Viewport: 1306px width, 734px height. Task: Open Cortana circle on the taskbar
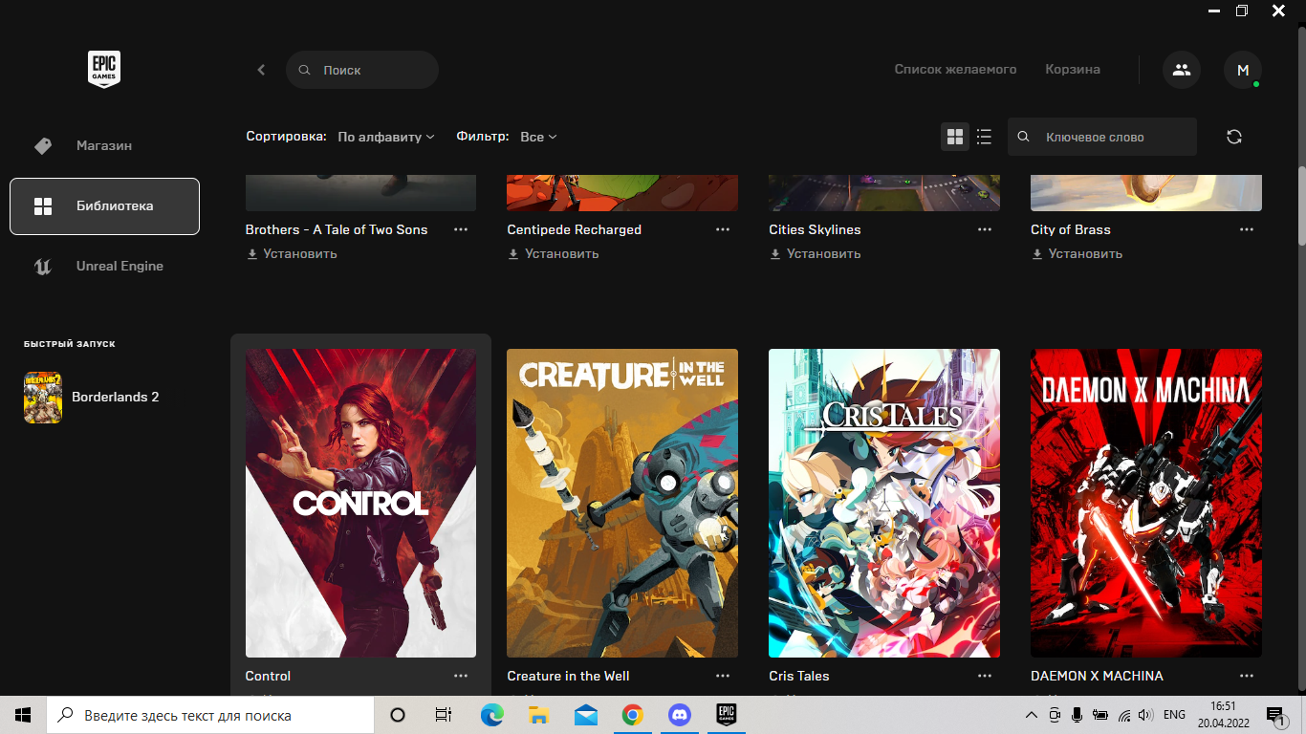click(x=398, y=715)
